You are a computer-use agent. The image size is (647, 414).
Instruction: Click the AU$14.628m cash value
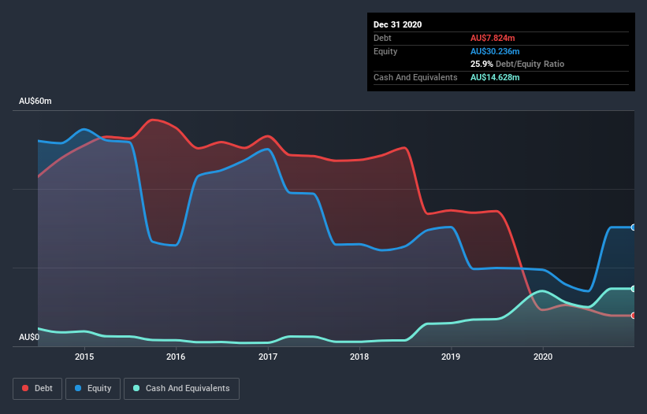495,77
